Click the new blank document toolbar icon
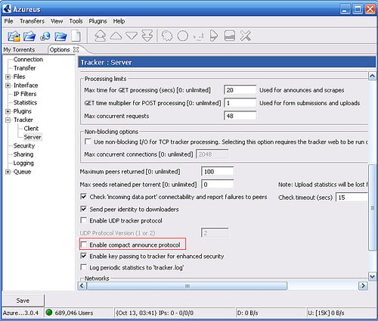The height and width of the screenshot is (321, 378). [76, 36]
